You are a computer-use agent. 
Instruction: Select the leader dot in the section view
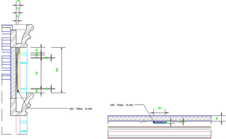pyautogui.click(x=18, y=91)
